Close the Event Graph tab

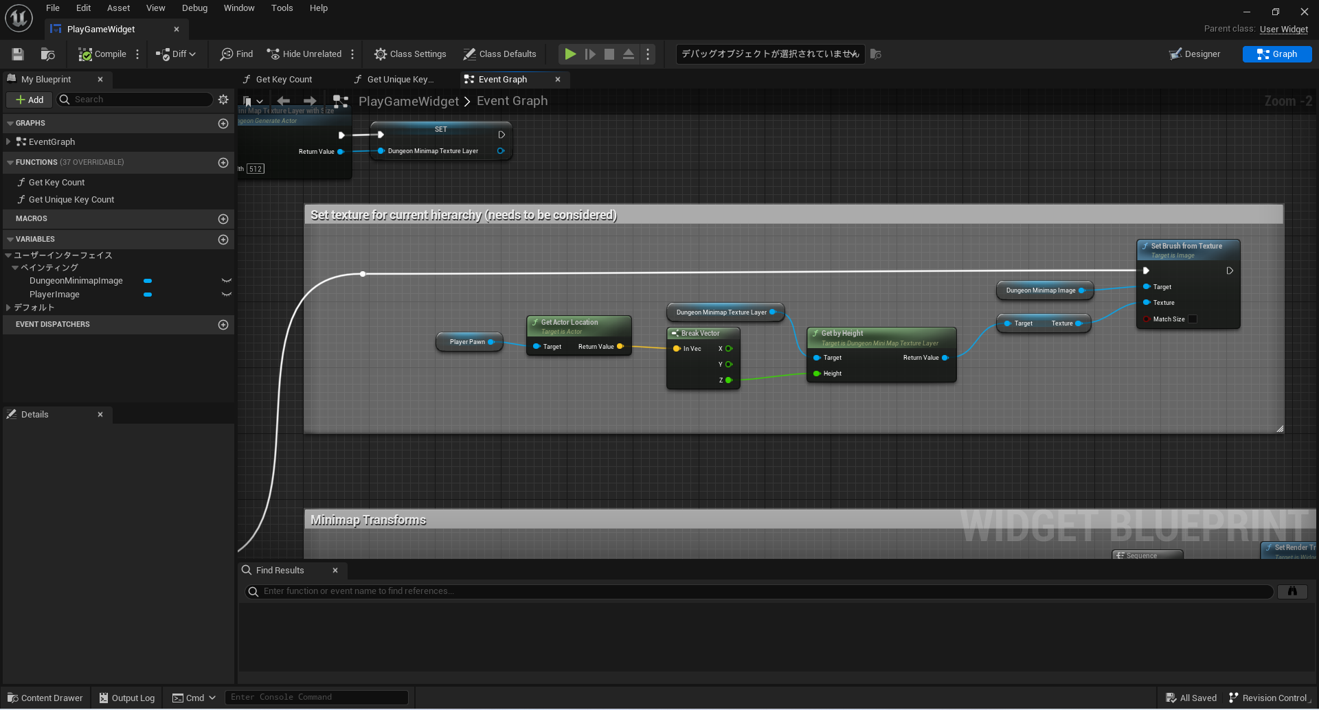coord(558,80)
